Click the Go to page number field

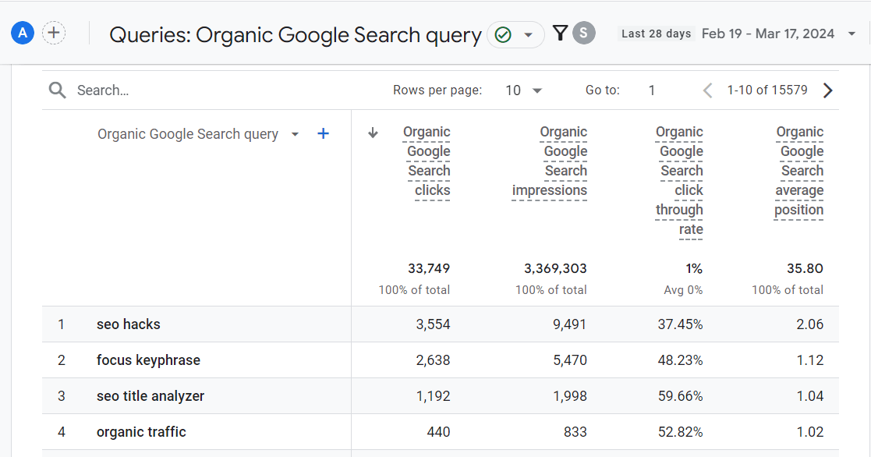pyautogui.click(x=651, y=90)
